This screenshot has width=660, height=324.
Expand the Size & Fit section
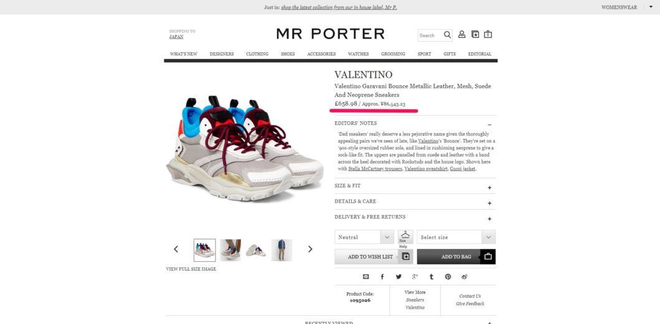pyautogui.click(x=489, y=187)
